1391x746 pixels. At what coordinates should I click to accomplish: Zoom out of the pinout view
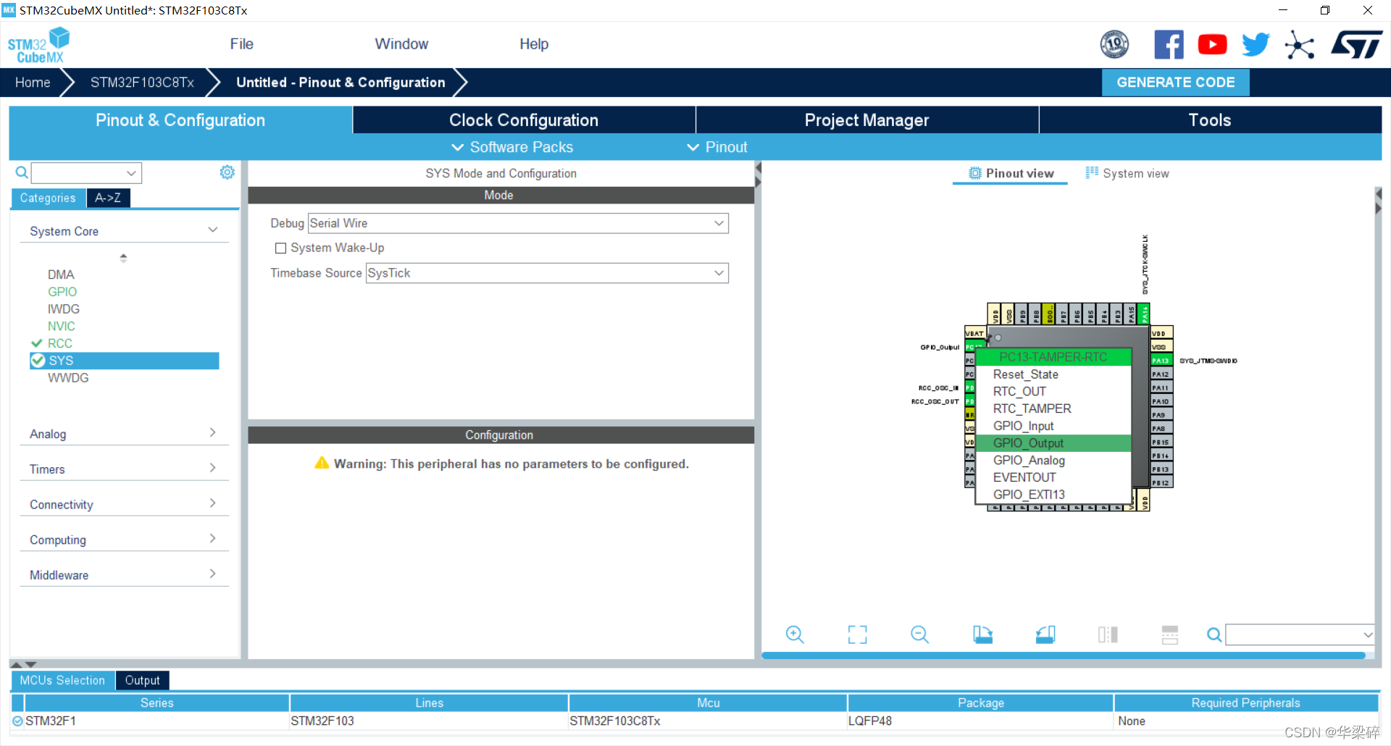click(x=919, y=635)
